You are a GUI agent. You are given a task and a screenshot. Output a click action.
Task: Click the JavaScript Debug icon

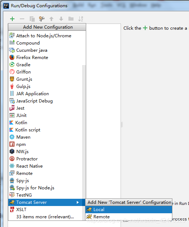12,101
